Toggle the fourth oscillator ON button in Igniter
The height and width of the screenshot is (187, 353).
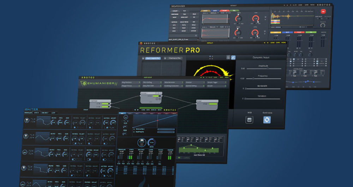pyautogui.click(x=24, y=168)
